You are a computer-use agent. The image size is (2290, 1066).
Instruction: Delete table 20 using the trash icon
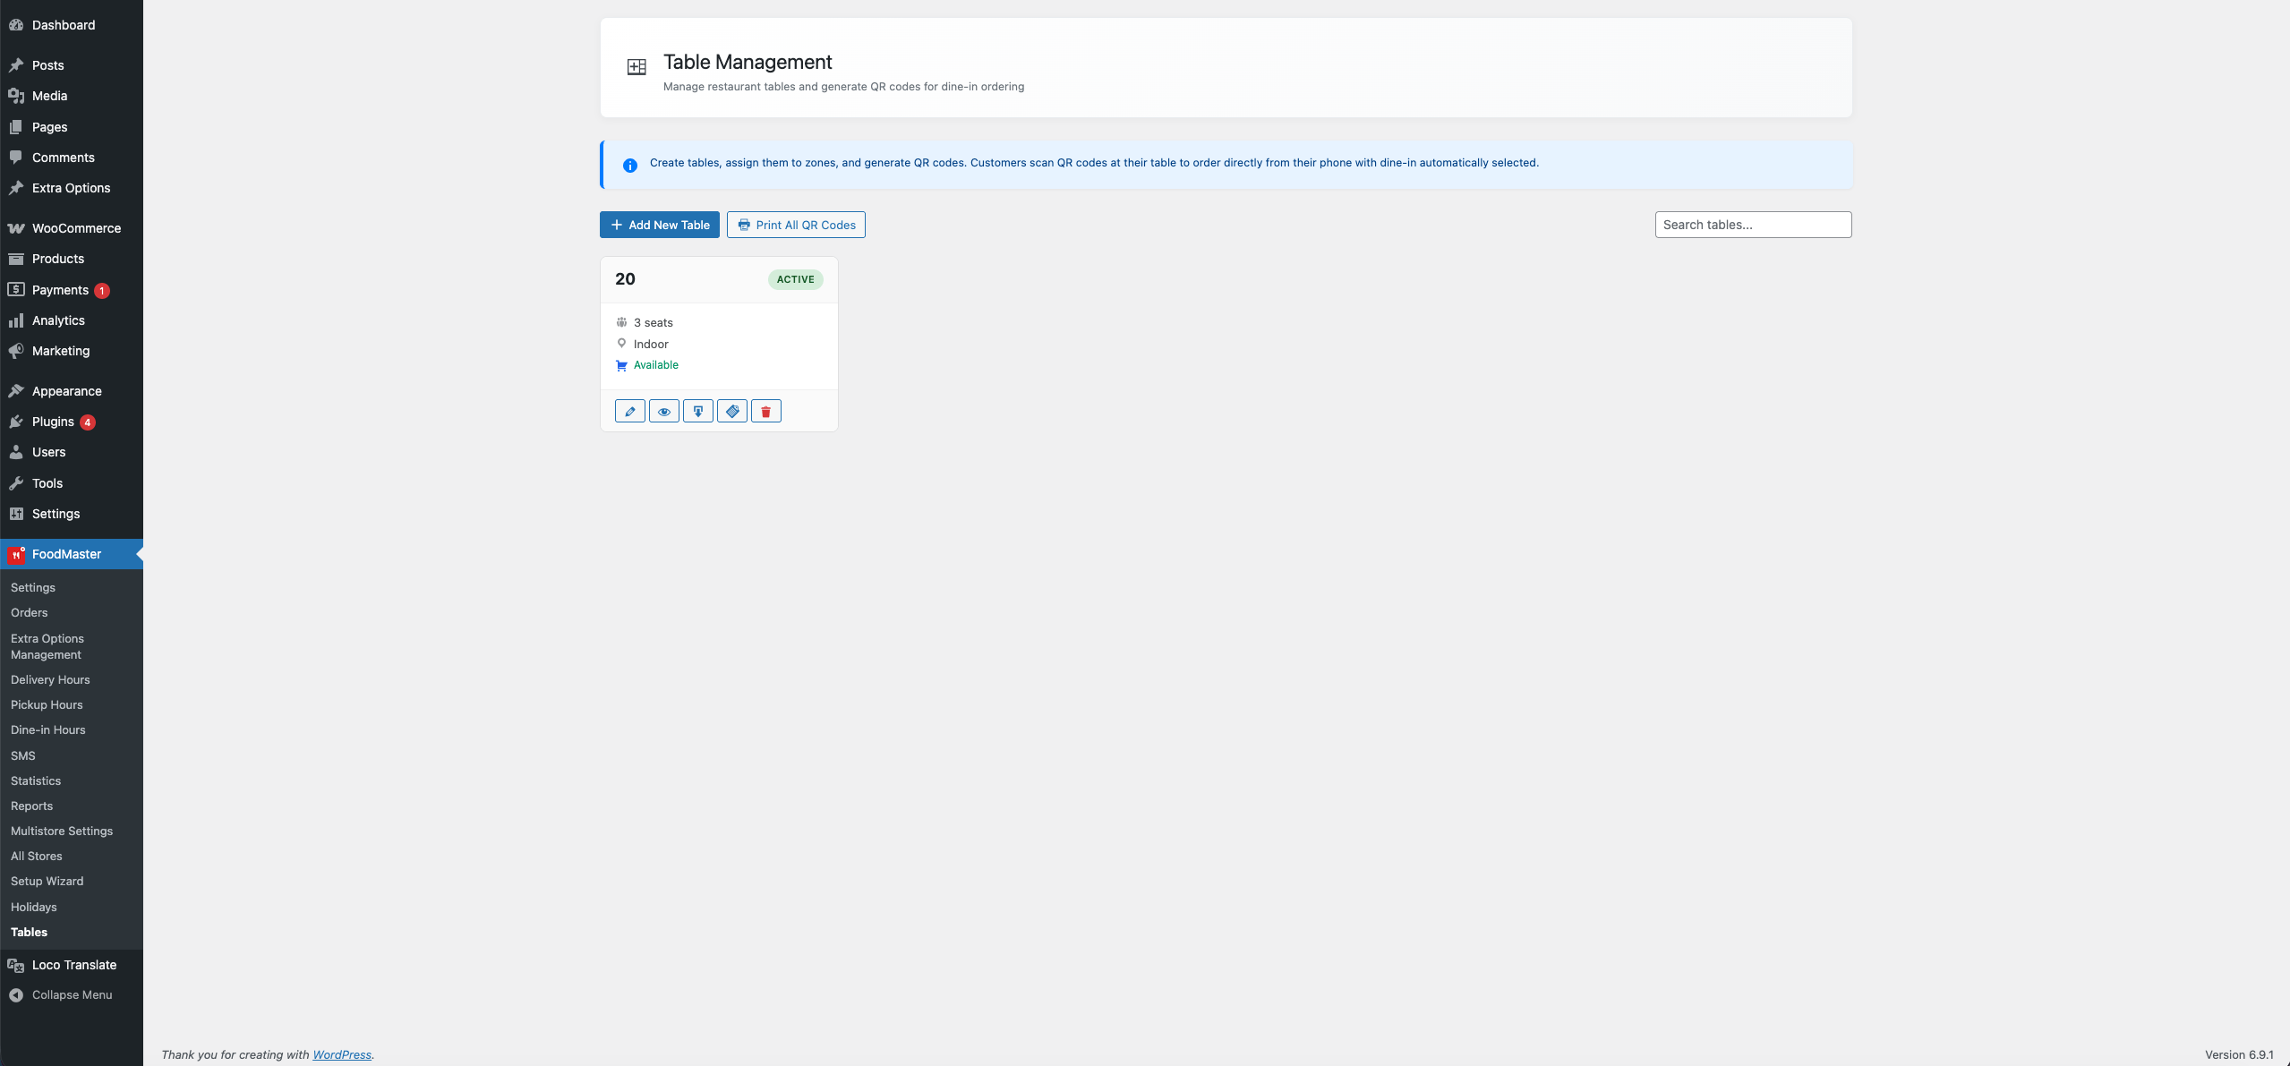tap(765, 411)
